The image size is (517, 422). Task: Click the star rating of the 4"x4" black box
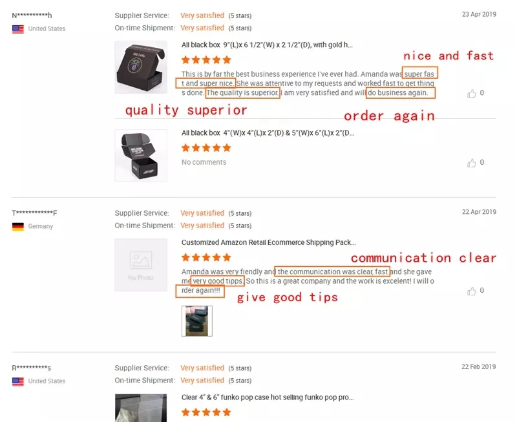pos(206,148)
